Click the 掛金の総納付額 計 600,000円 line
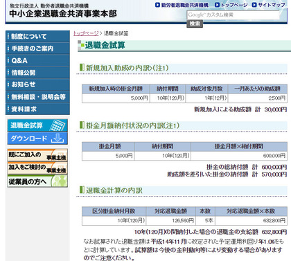 point(247,167)
